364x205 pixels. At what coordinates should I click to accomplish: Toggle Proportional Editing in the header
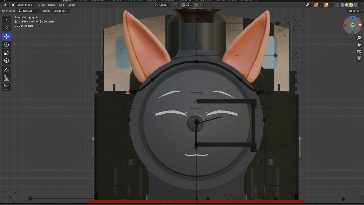pos(196,5)
